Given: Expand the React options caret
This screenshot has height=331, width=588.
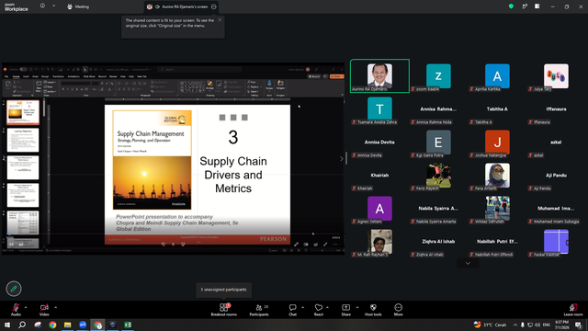Looking at the screenshot, I should 327,307.
